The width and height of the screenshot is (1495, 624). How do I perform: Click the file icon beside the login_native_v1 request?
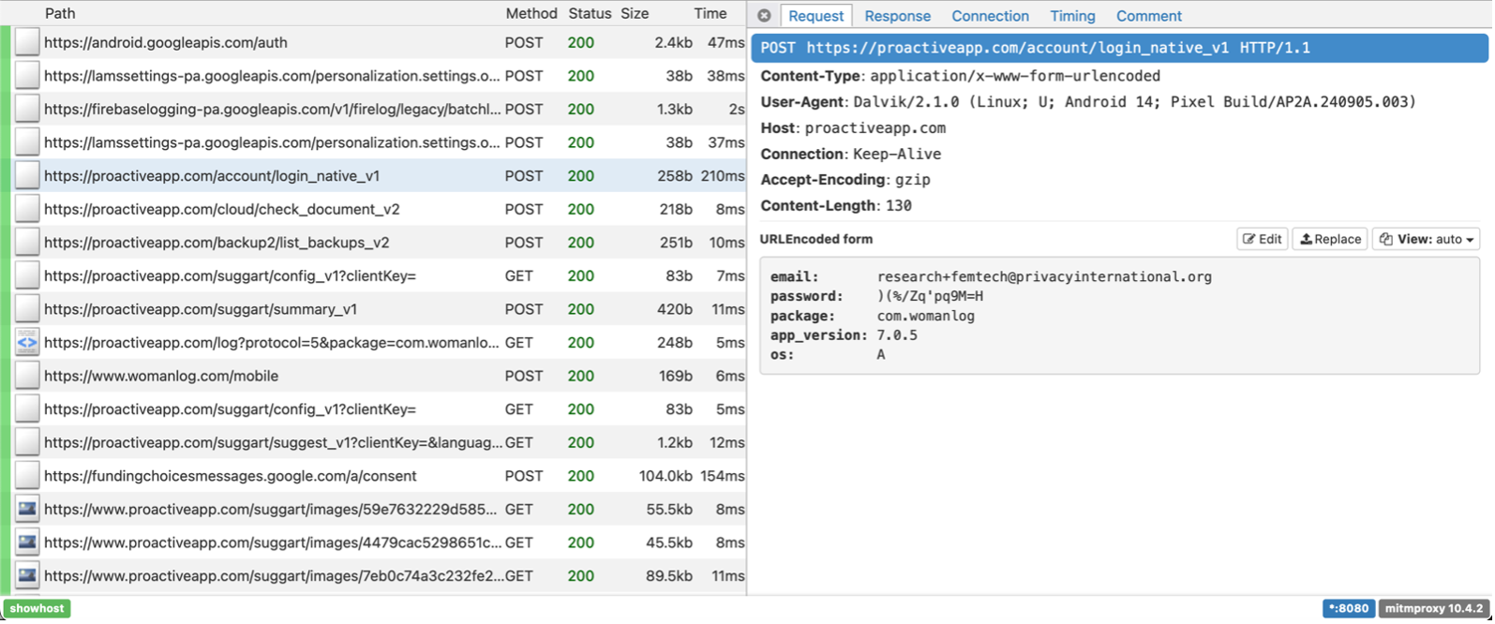pyautogui.click(x=27, y=176)
